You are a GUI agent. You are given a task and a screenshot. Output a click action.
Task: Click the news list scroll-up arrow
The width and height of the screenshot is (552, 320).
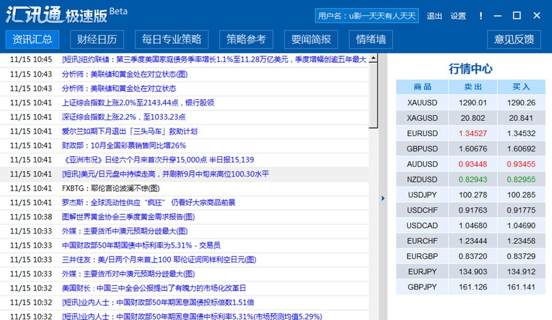click(x=374, y=59)
